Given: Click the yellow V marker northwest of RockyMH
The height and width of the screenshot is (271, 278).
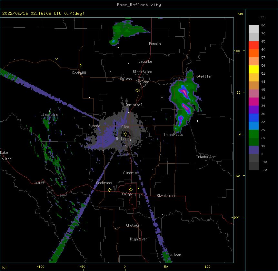Looking at the screenshot, I should coord(56,59).
